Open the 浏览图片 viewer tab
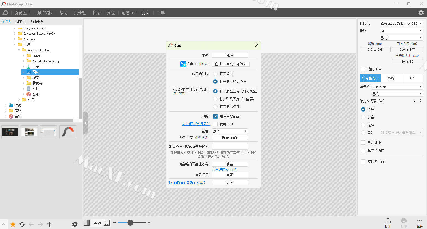 click(x=22, y=13)
